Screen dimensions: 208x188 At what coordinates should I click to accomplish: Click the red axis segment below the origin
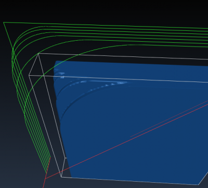coord(44,183)
